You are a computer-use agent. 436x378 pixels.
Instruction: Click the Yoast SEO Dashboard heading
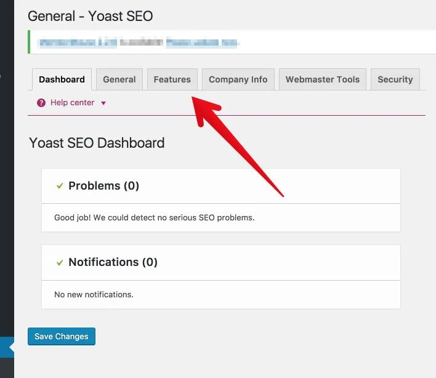[97, 143]
